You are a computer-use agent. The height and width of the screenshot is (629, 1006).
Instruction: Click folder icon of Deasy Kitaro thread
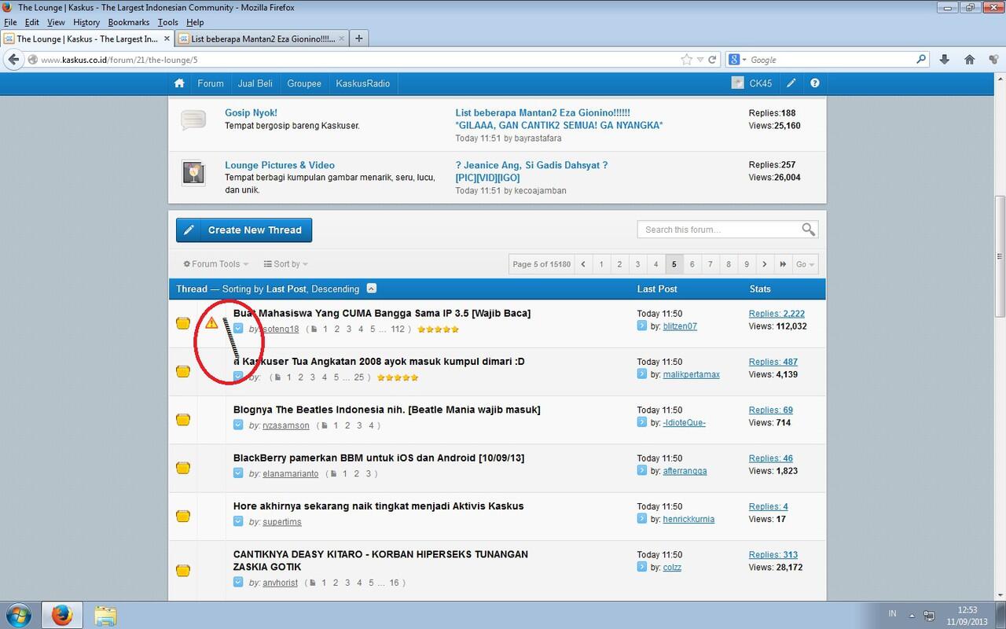(183, 570)
